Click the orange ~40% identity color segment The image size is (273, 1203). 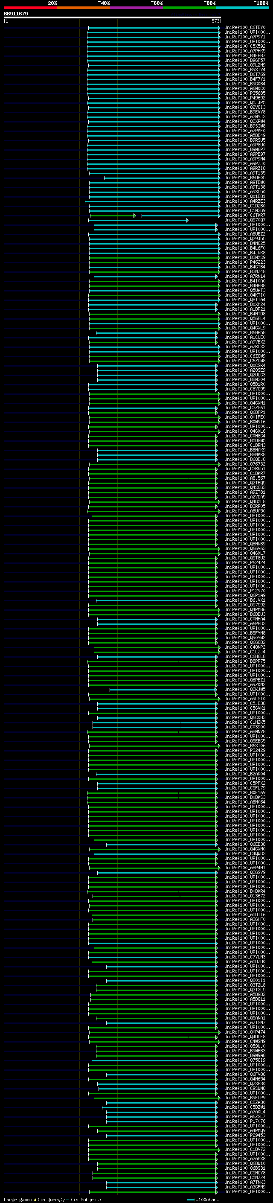point(84,8)
